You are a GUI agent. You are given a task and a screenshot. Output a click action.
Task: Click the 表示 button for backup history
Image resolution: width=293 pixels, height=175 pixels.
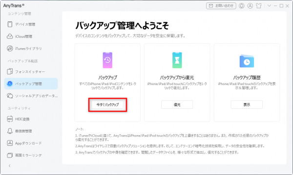247,105
